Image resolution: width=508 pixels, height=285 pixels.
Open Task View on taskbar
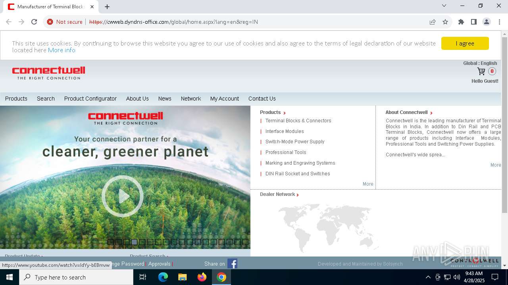(143, 277)
